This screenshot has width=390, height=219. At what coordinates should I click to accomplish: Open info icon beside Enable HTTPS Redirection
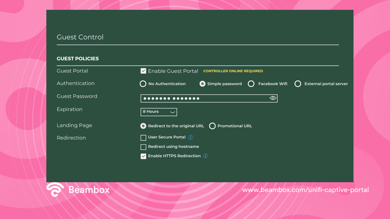click(x=205, y=156)
